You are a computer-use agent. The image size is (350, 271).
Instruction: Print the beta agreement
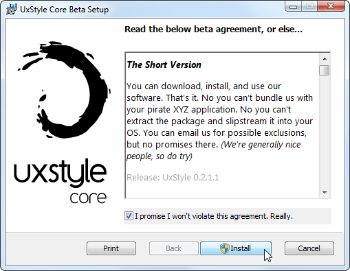pos(111,248)
